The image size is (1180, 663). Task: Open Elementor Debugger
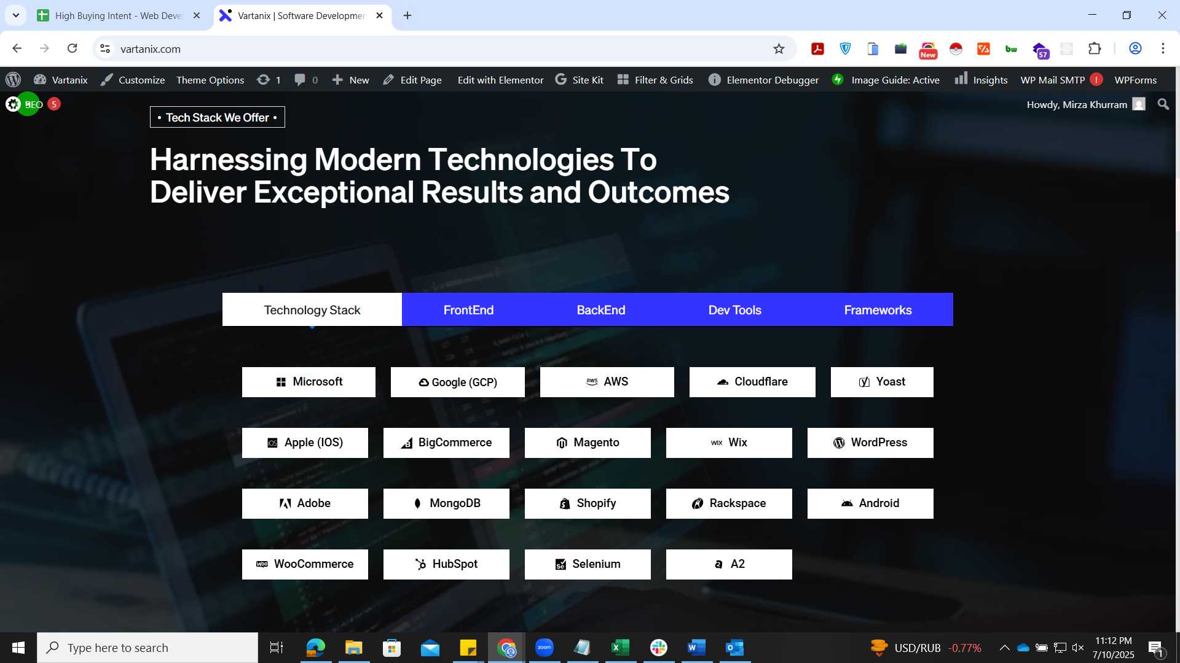click(x=763, y=80)
